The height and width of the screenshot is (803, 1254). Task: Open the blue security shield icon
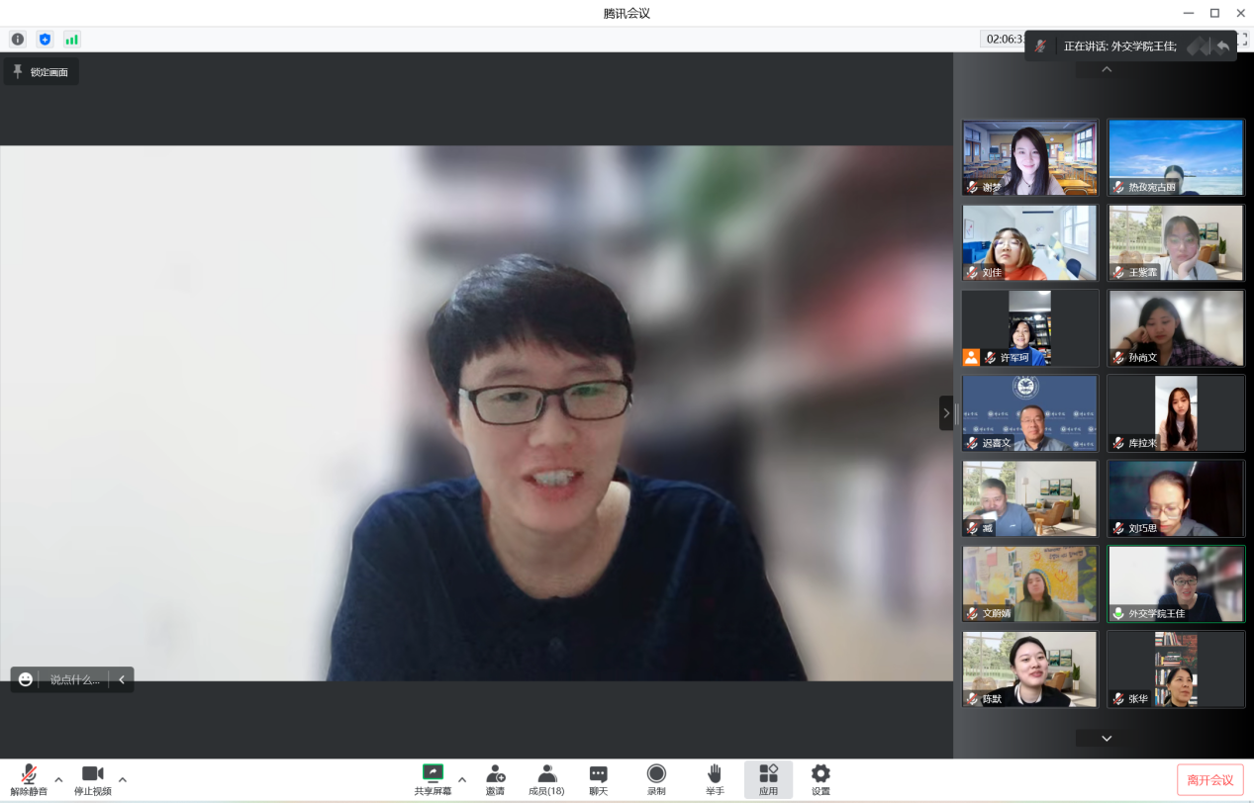[x=45, y=40]
